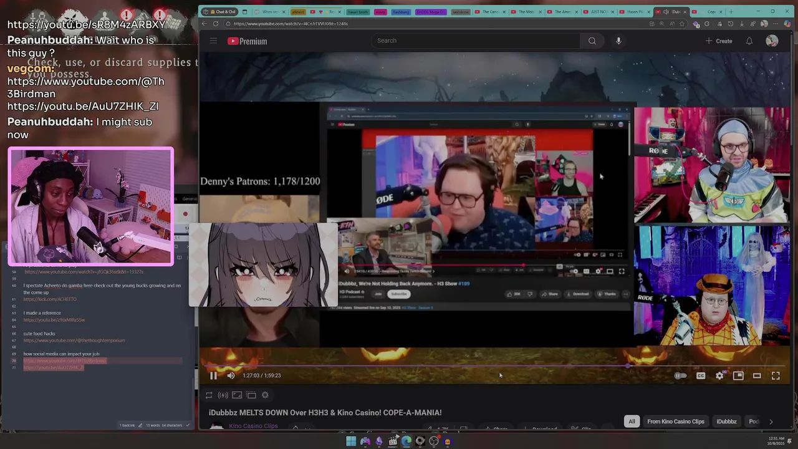Click the magnifier search button
Image resolution: width=798 pixels, height=449 pixels.
click(592, 41)
